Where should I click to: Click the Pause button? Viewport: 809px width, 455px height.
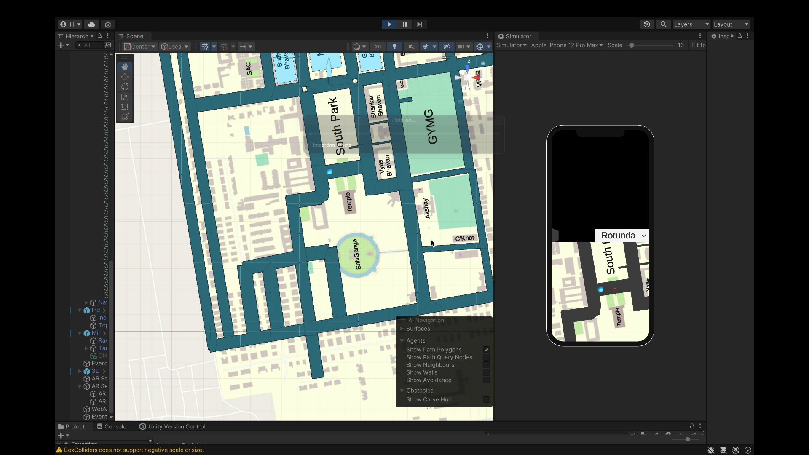(404, 24)
